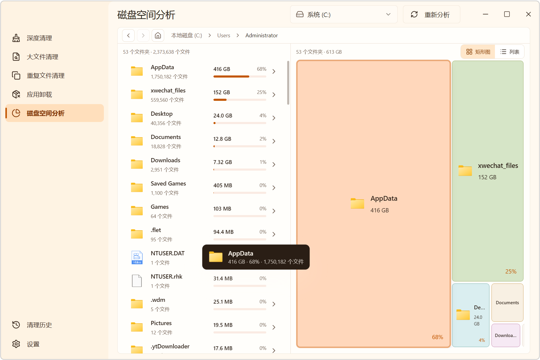
Task: Go back with the left arrow button
Action: click(128, 35)
